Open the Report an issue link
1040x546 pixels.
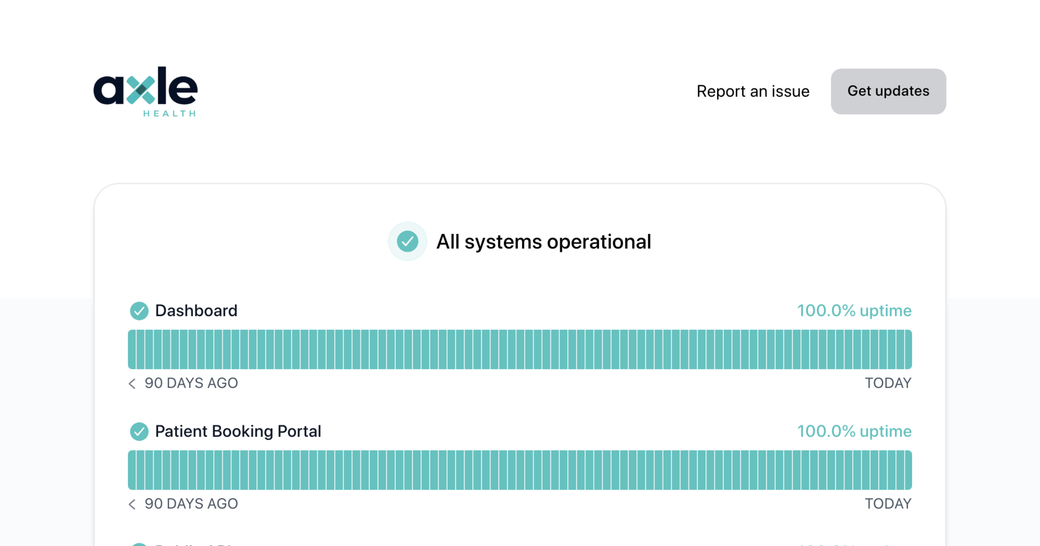(753, 91)
